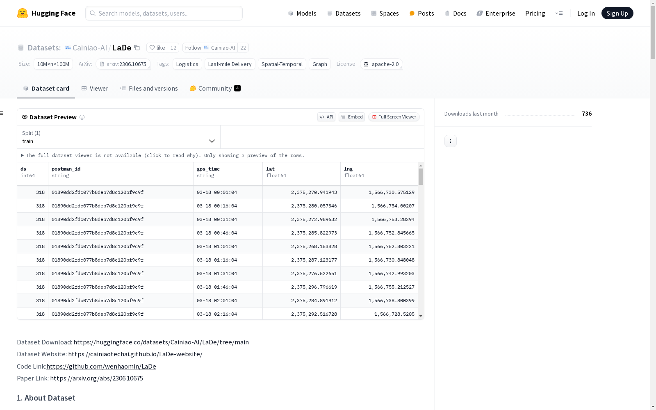
Task: Open the github.com/wenhaomin/LaDe code link
Action: 101,366
